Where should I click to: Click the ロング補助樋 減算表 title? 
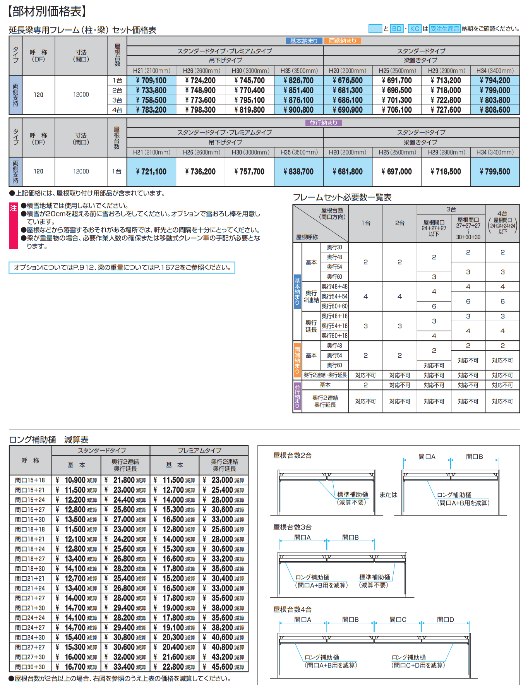pyautogui.click(x=49, y=440)
